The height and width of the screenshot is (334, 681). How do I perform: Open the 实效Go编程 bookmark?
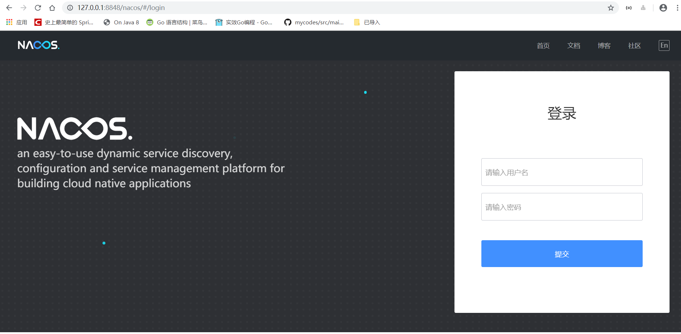pos(244,22)
